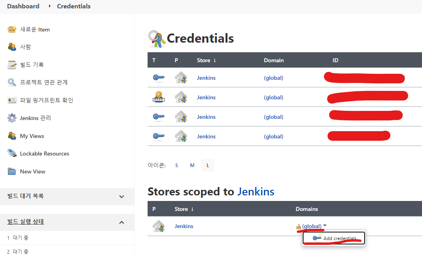The image size is (422, 258).
Task: Open (global) domain in third row
Action: tap(274, 117)
